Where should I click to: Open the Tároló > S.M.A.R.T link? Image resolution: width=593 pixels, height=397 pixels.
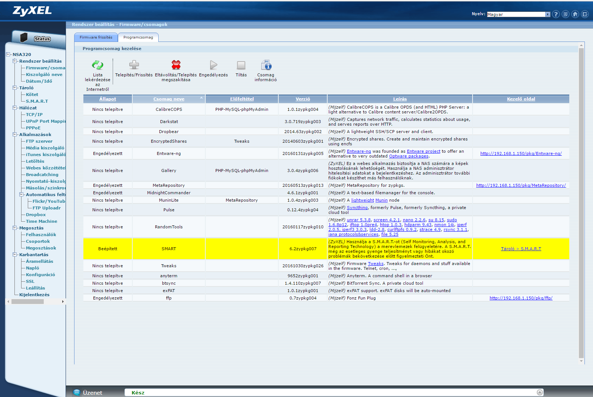(521, 249)
